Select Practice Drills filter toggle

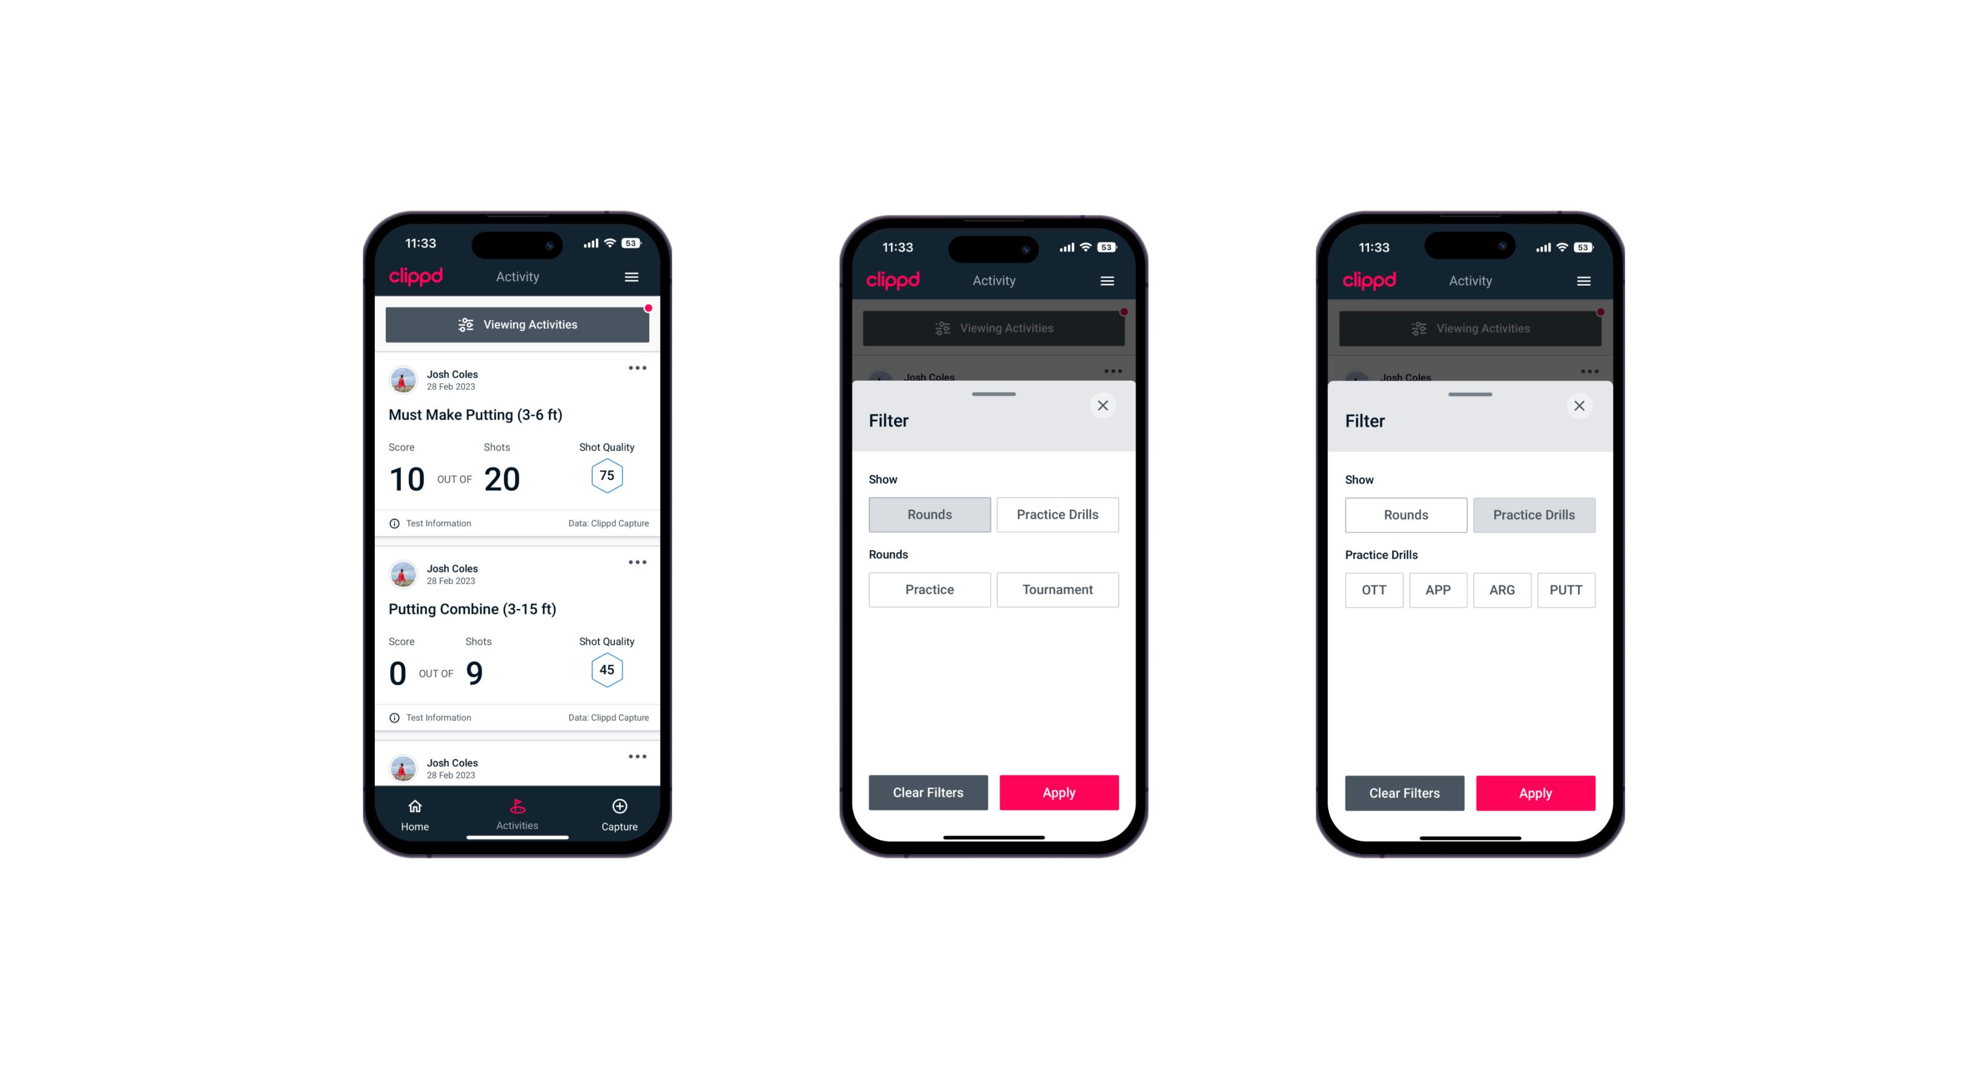pyautogui.click(x=1056, y=513)
